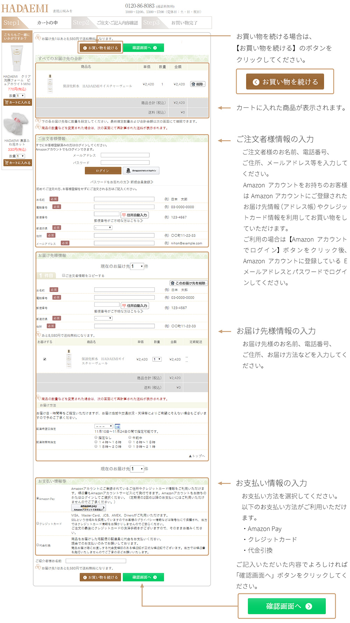Choose 代金引換 payment method
The height and width of the screenshot is (623, 350).
38,545
